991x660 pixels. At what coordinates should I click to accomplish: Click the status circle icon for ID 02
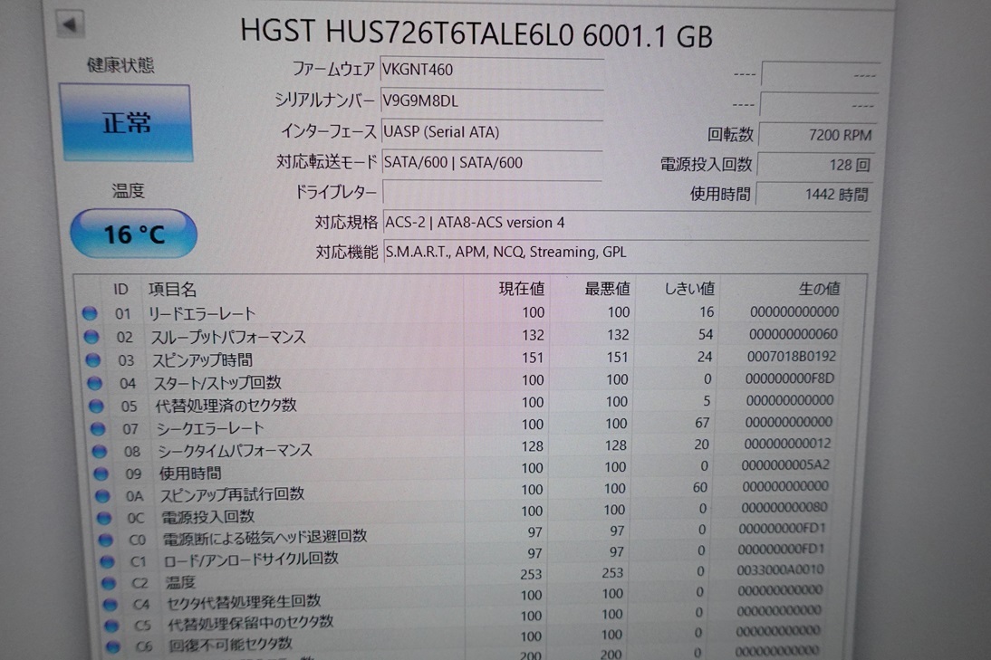[91, 337]
